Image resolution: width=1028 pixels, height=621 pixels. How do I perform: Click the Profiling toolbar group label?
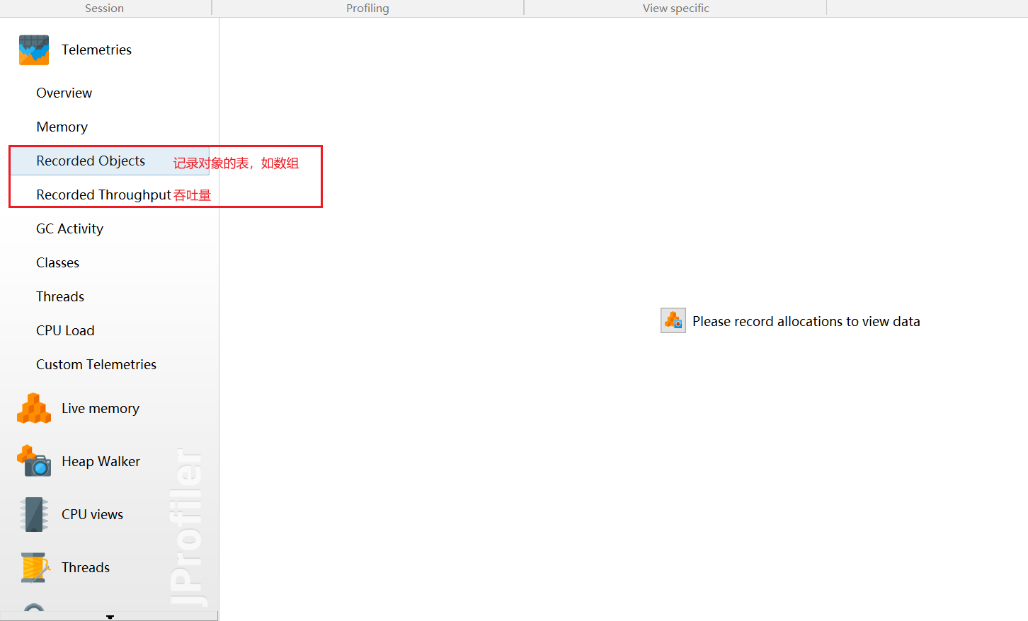[367, 8]
